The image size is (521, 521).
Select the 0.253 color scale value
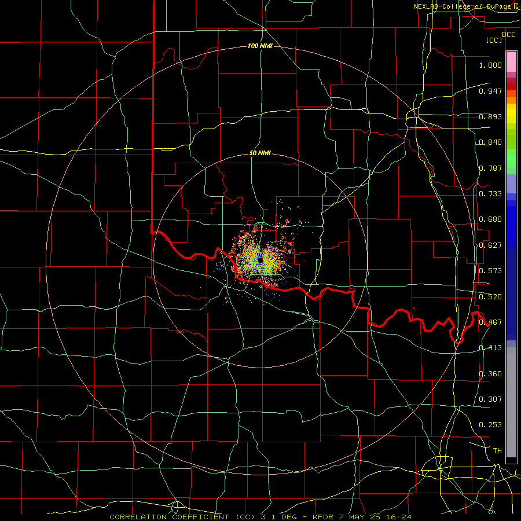490,425
